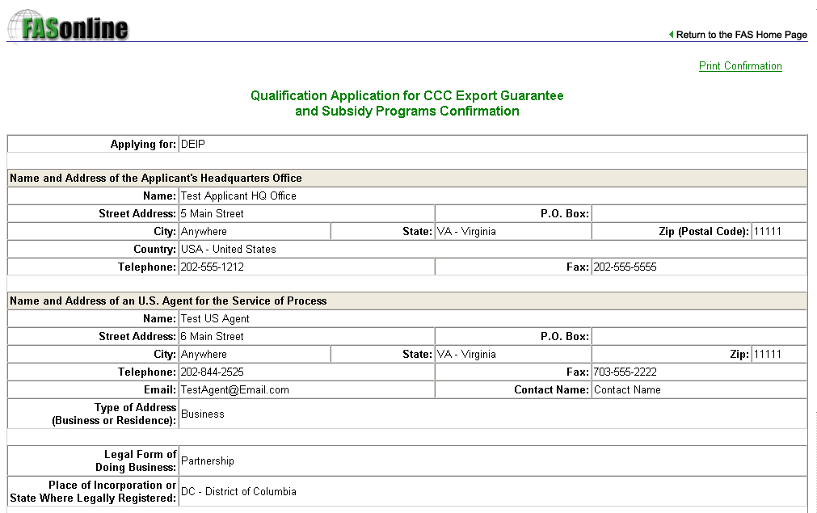Select the DEIP value in Applying for row
Screen dimensions: 817x513
click(x=193, y=145)
